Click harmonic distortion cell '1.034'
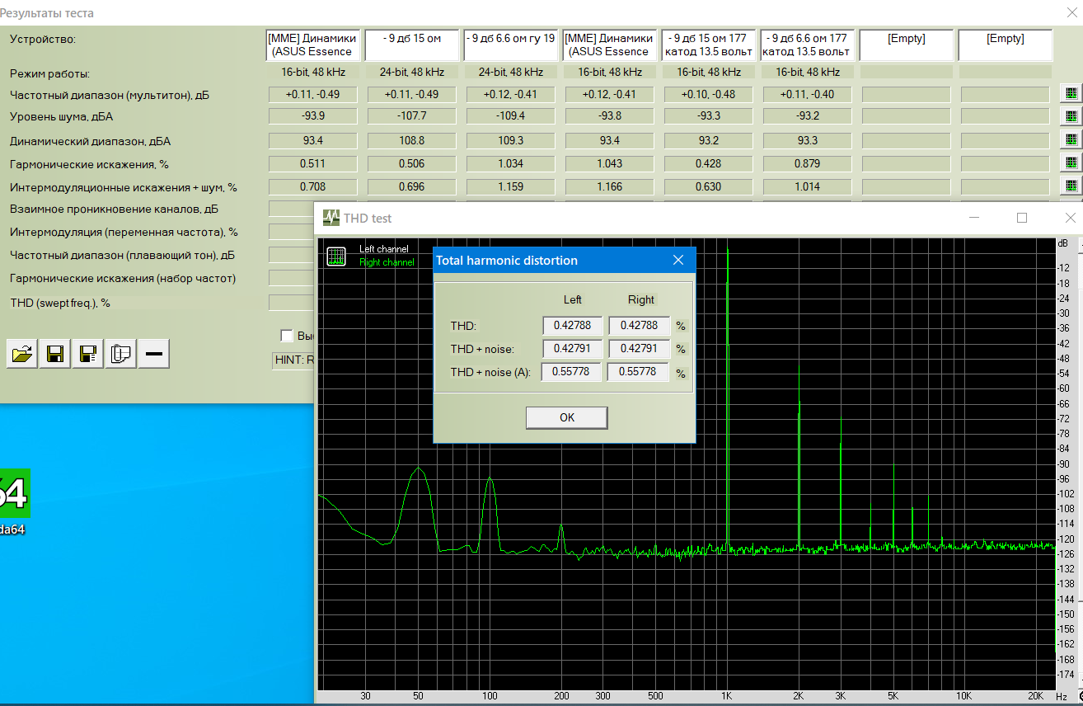Screen dimensions: 1083x706 point(511,163)
